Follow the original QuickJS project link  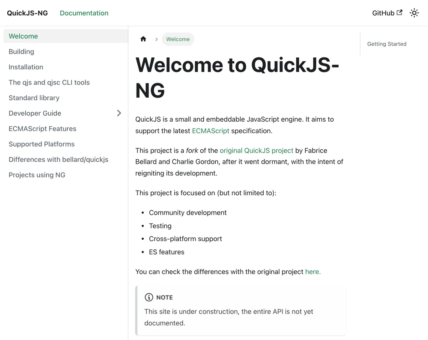256,150
